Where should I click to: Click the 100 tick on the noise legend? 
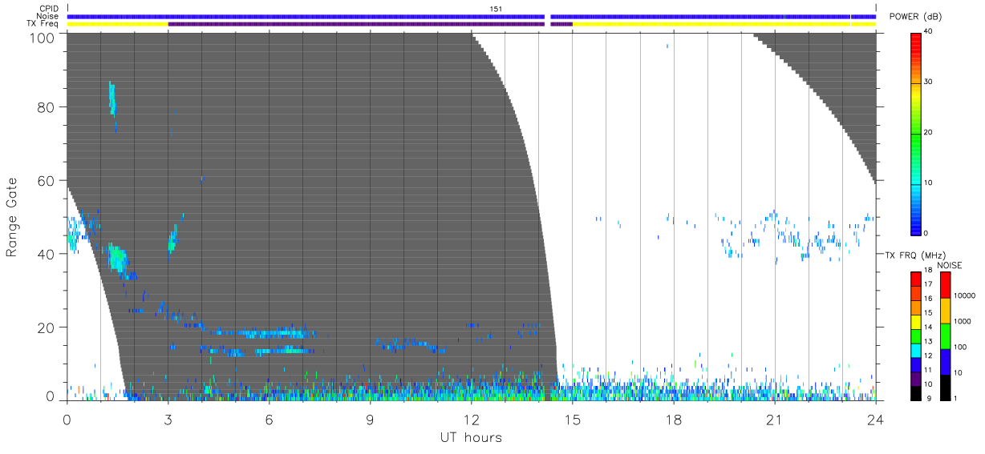pos(961,347)
